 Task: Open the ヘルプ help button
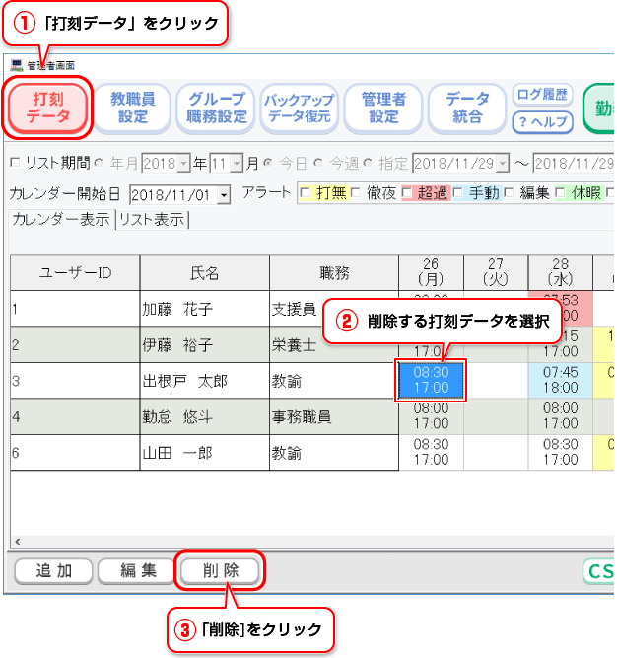542,121
